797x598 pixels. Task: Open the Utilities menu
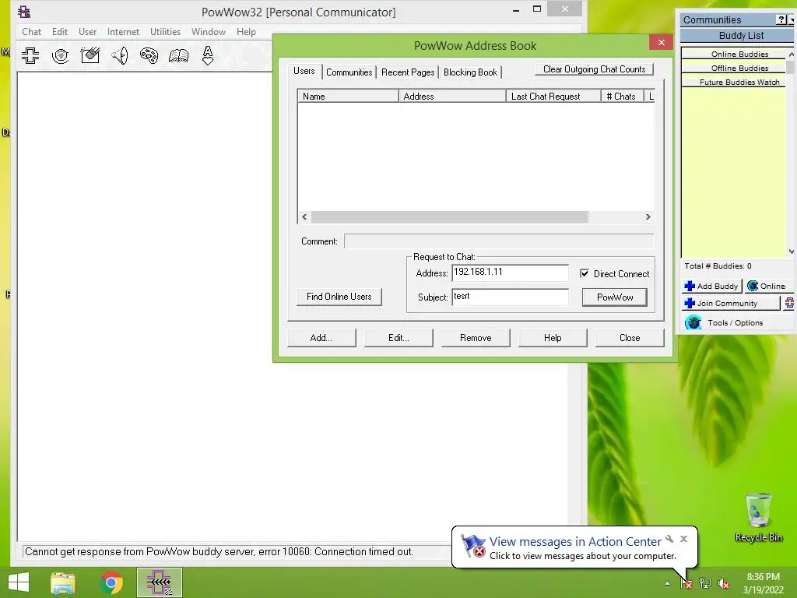pyautogui.click(x=165, y=31)
